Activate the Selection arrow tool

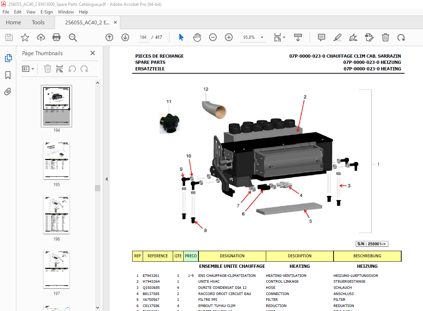[x=181, y=37]
